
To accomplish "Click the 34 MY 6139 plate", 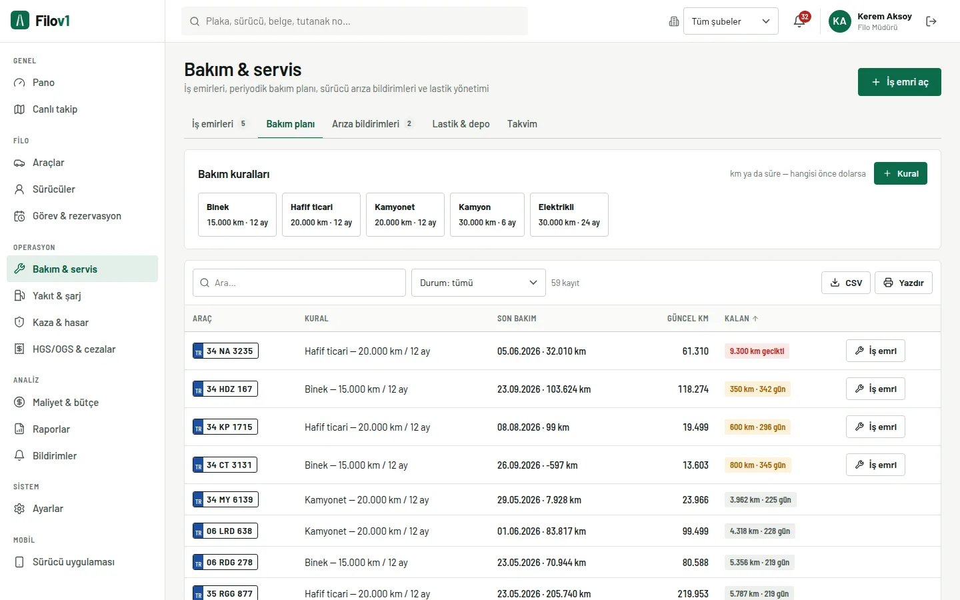I will click(225, 499).
